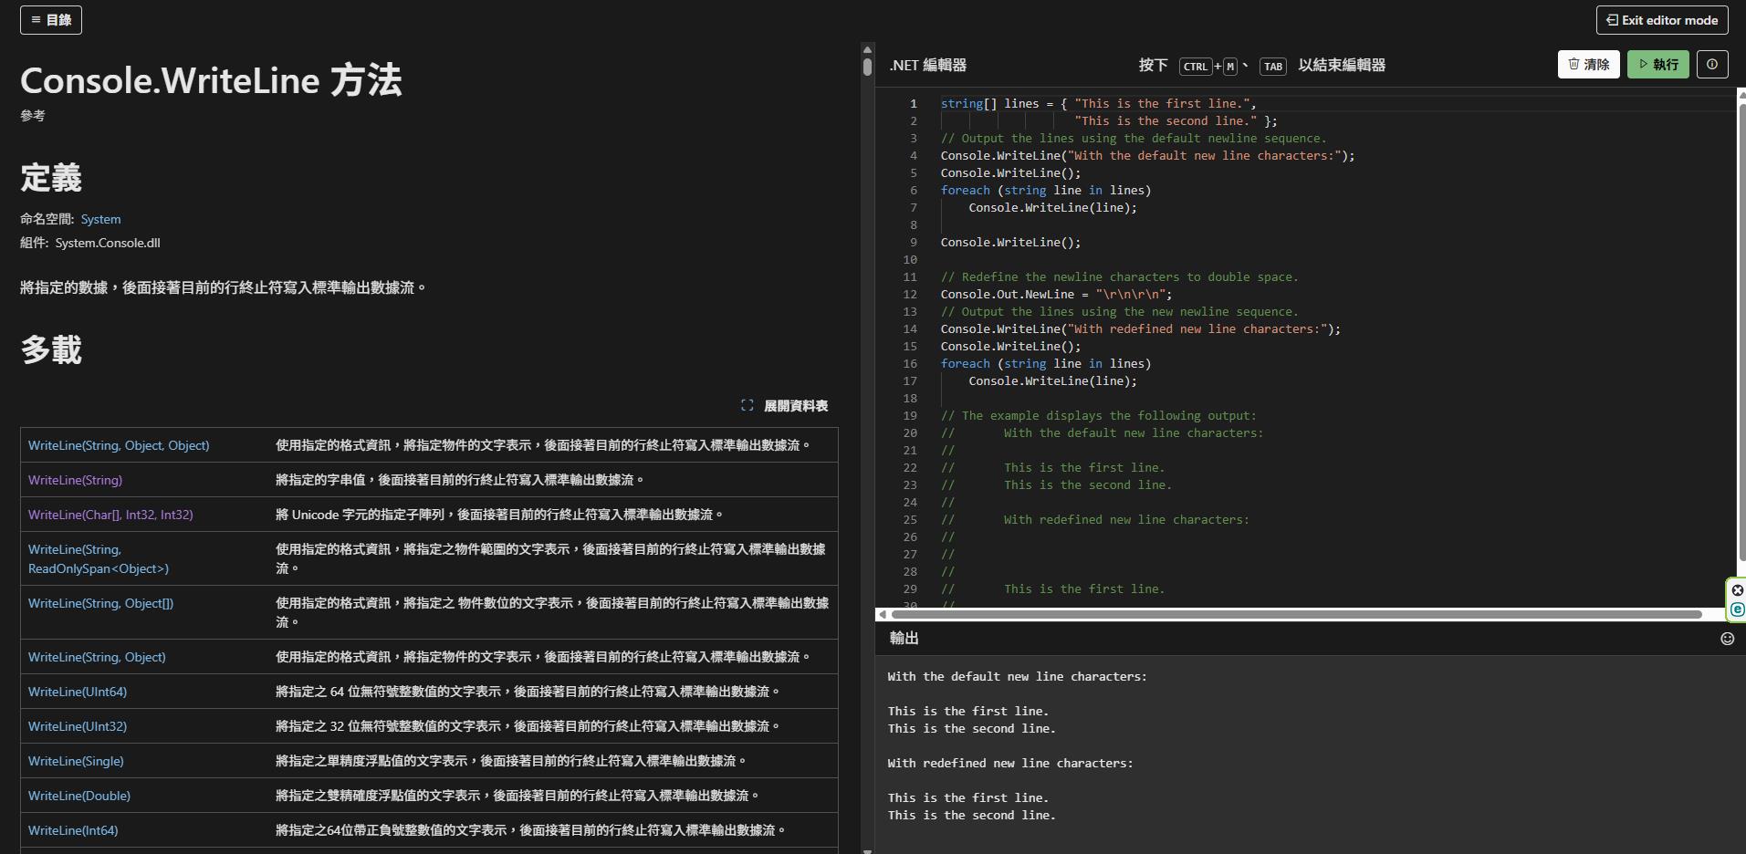Open WriteLine(String, ReadOnlySpan<Object>) link
Image resolution: width=1746 pixels, height=854 pixels.
99,558
